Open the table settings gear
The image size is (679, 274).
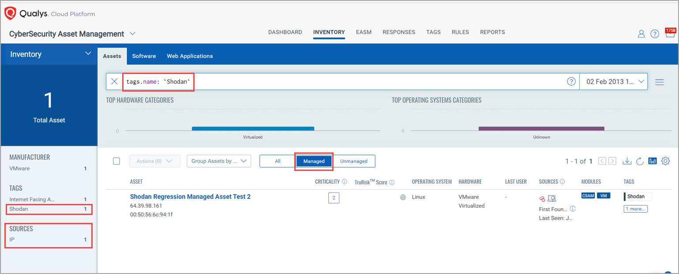[665, 161]
